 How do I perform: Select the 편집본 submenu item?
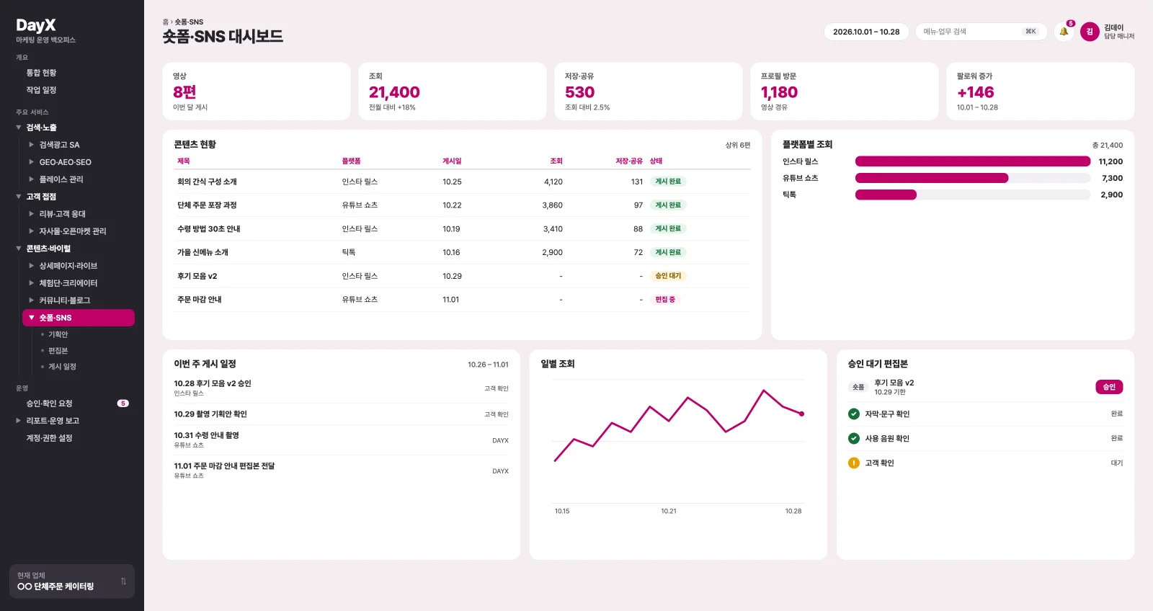[58, 350]
